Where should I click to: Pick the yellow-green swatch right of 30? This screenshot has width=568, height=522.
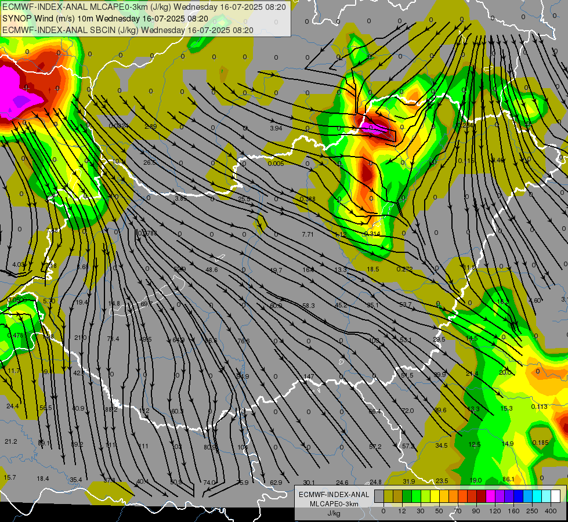(x=426, y=496)
